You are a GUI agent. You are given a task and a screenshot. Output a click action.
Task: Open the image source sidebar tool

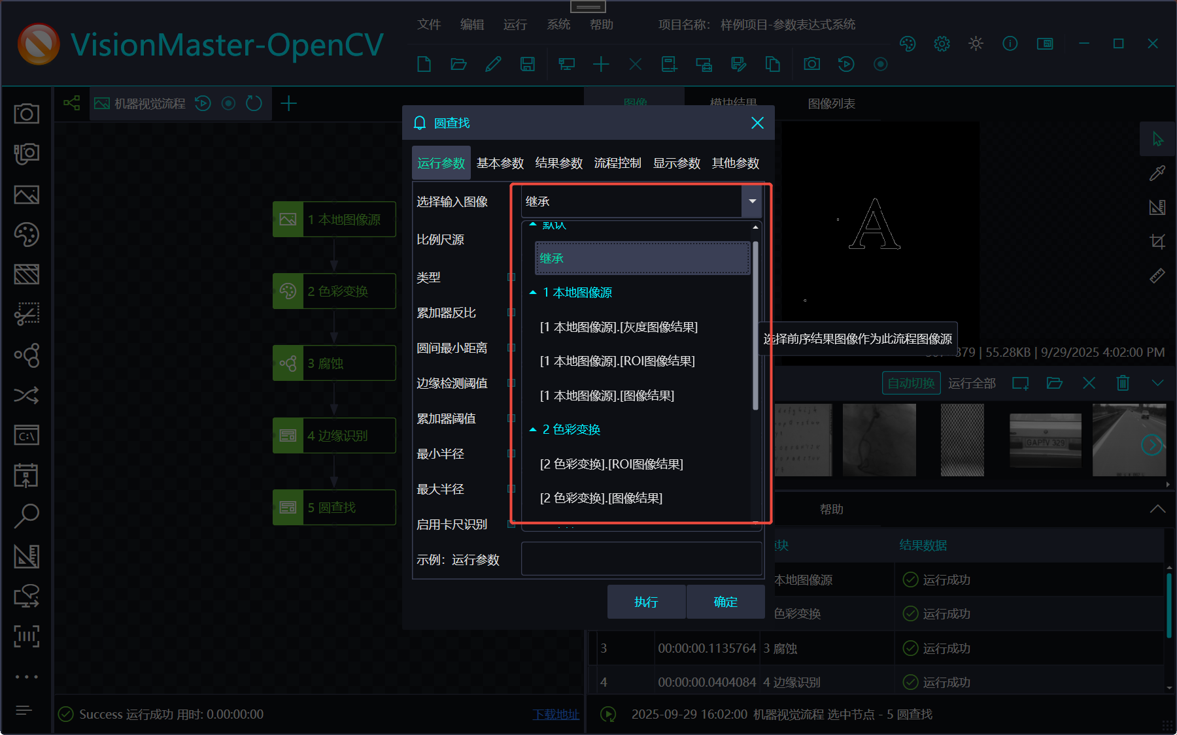26,195
